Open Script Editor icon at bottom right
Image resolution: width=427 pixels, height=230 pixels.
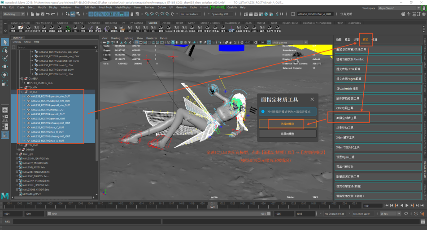(423, 221)
